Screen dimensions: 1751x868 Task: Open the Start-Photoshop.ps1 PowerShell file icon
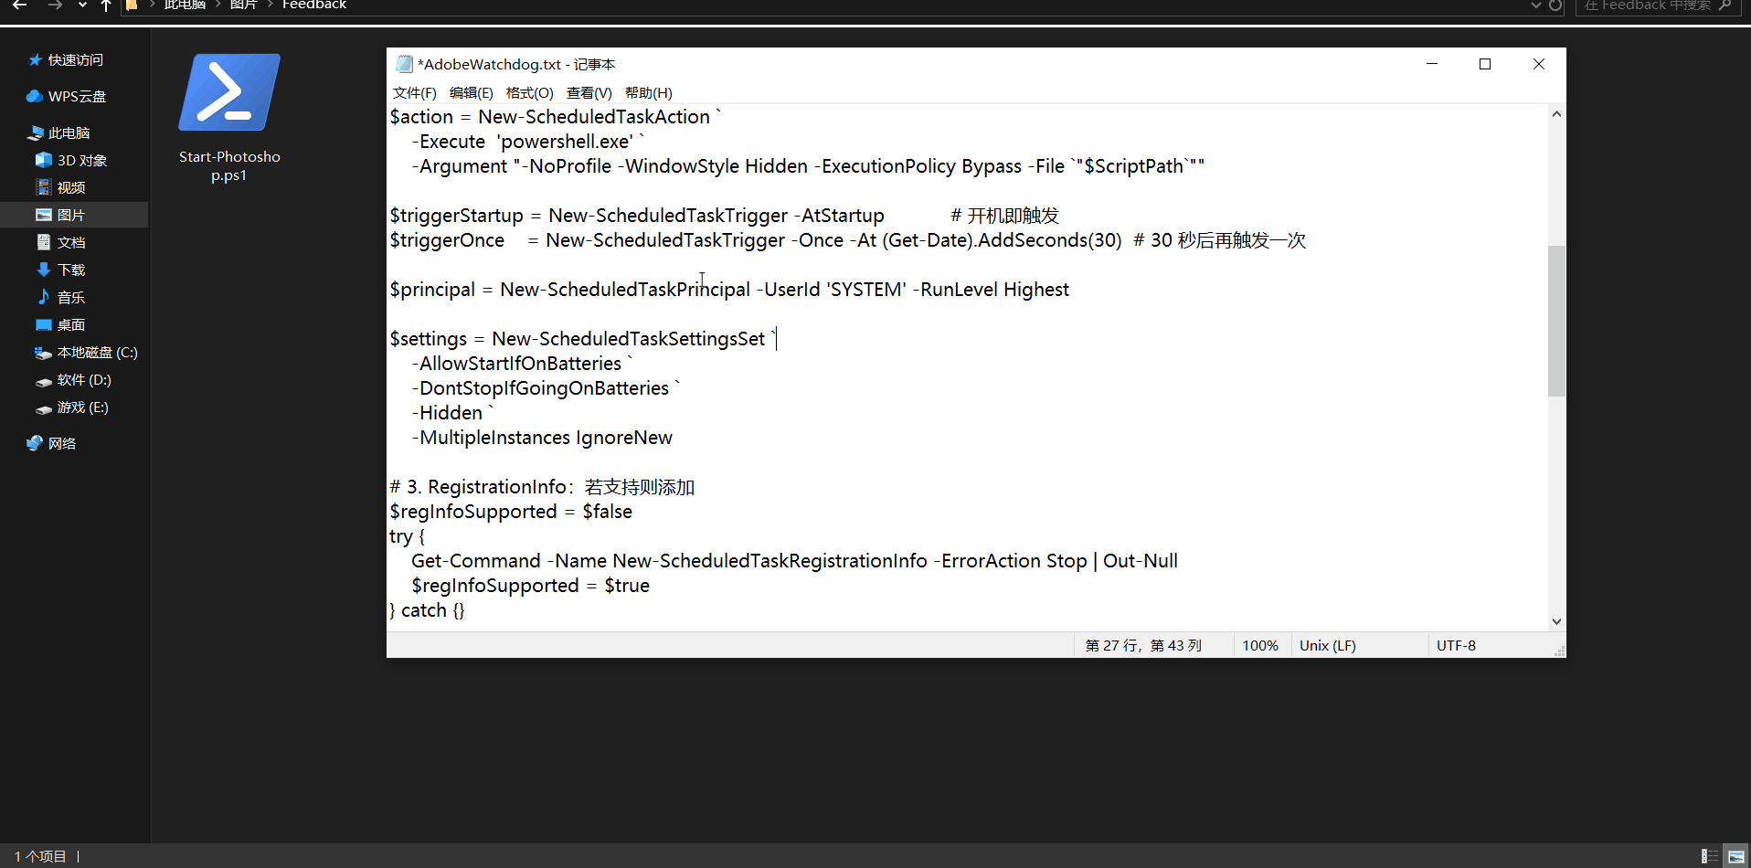[x=229, y=92]
